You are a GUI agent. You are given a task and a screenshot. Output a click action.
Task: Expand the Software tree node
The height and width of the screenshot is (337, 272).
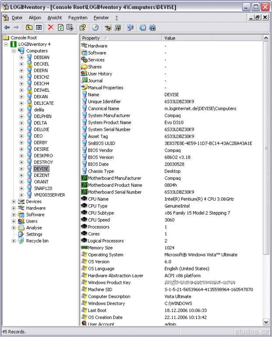pyautogui.click(x=14, y=215)
